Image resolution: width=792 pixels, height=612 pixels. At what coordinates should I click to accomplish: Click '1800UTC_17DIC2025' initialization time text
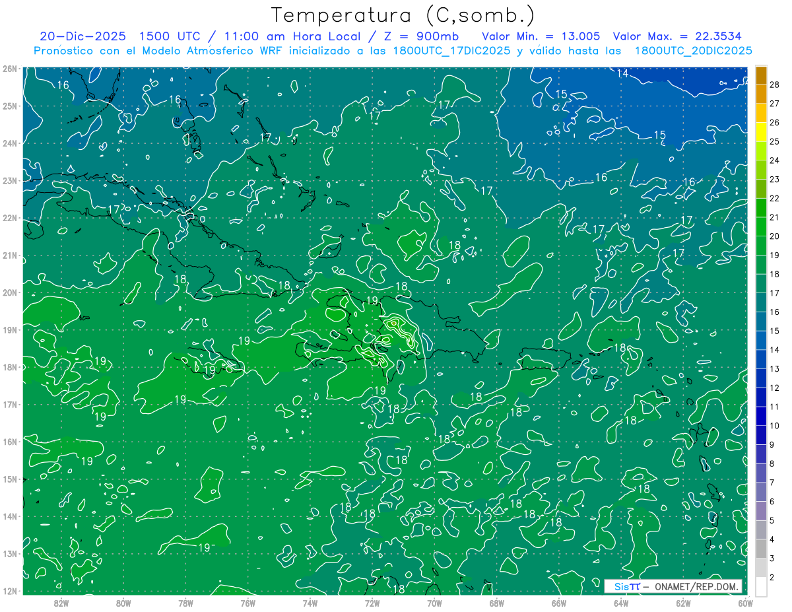coord(451,51)
